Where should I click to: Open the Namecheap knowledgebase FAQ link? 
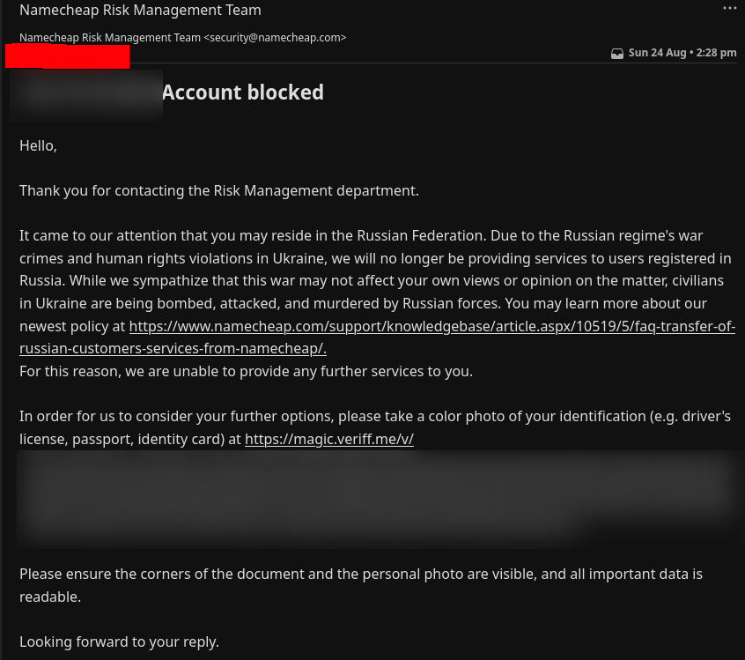pos(432,326)
